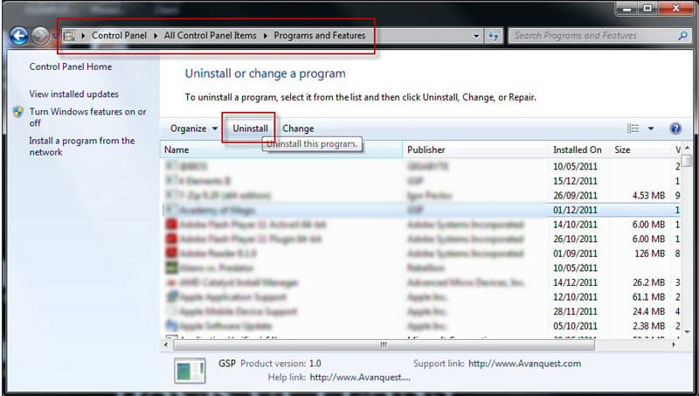Click the Back navigation arrow button
699x396 pixels.
(19, 36)
